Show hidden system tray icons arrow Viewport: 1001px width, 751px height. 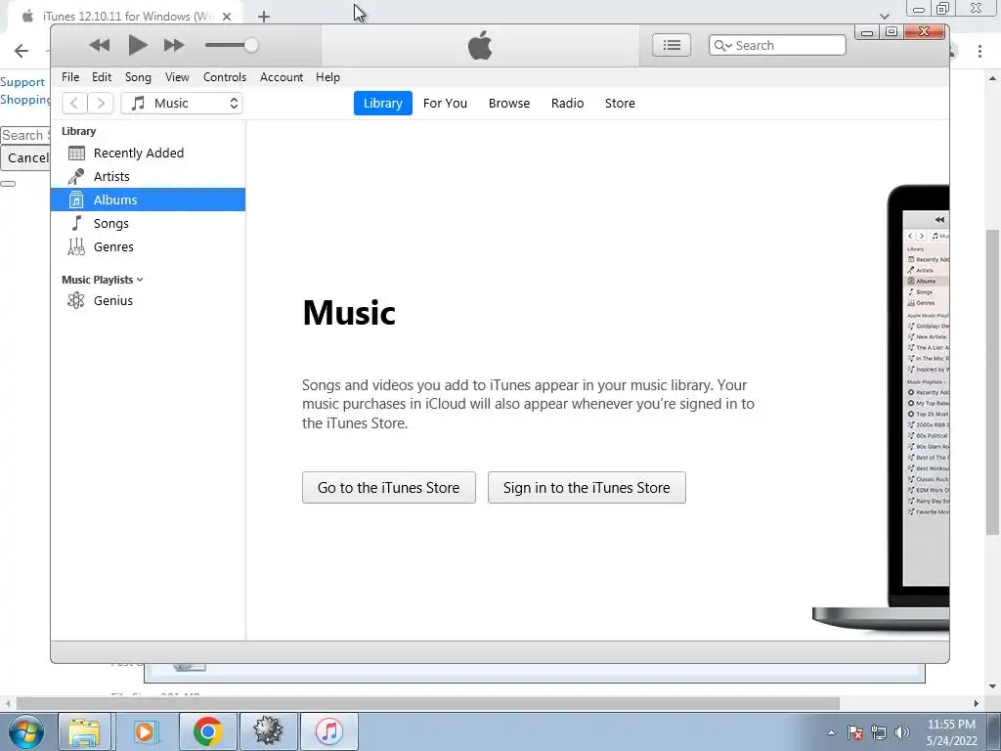pyautogui.click(x=831, y=732)
